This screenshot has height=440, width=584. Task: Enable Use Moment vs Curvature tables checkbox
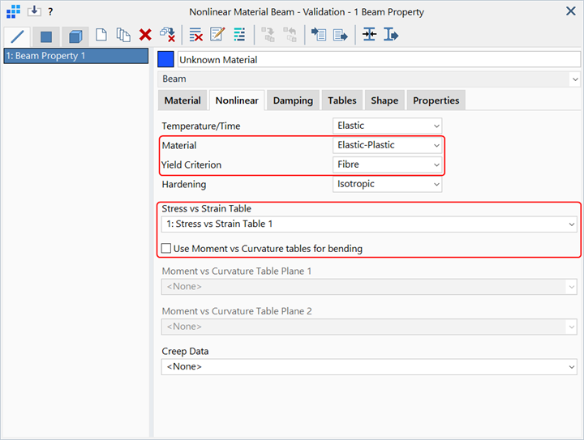[x=166, y=248]
